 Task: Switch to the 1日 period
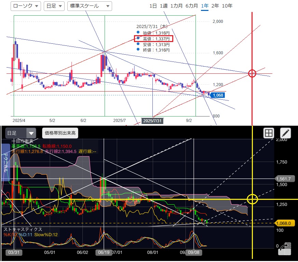153,6
